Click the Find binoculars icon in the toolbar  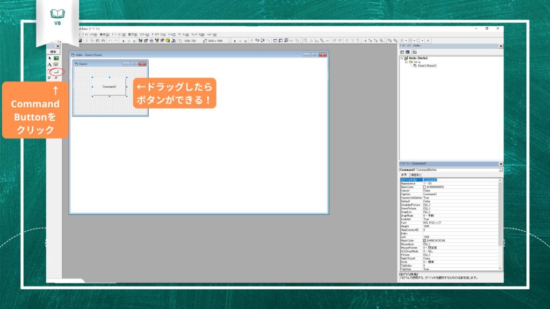click(103, 41)
